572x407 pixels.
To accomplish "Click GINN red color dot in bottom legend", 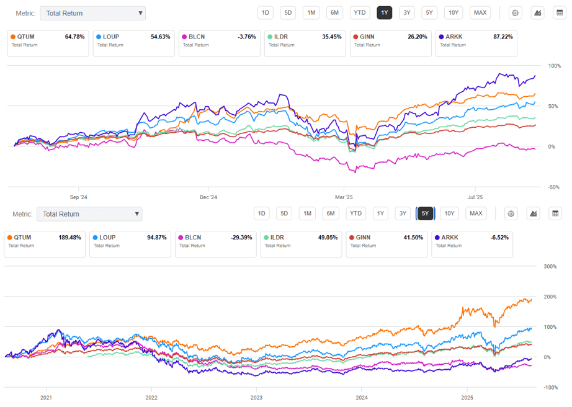I will pyautogui.click(x=352, y=238).
